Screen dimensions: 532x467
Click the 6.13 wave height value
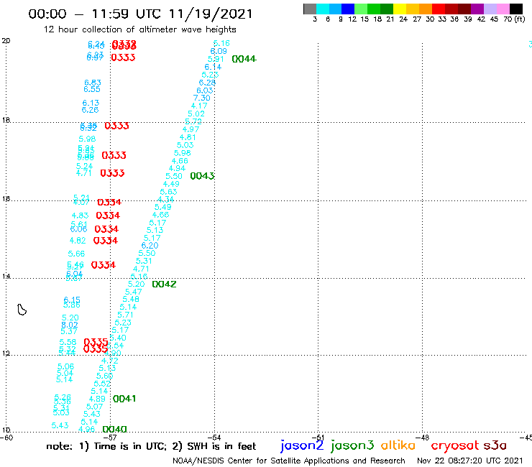(91, 103)
